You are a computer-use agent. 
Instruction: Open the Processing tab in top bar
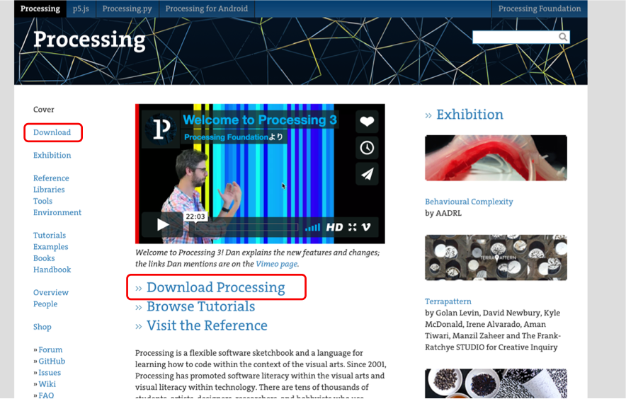click(x=40, y=8)
